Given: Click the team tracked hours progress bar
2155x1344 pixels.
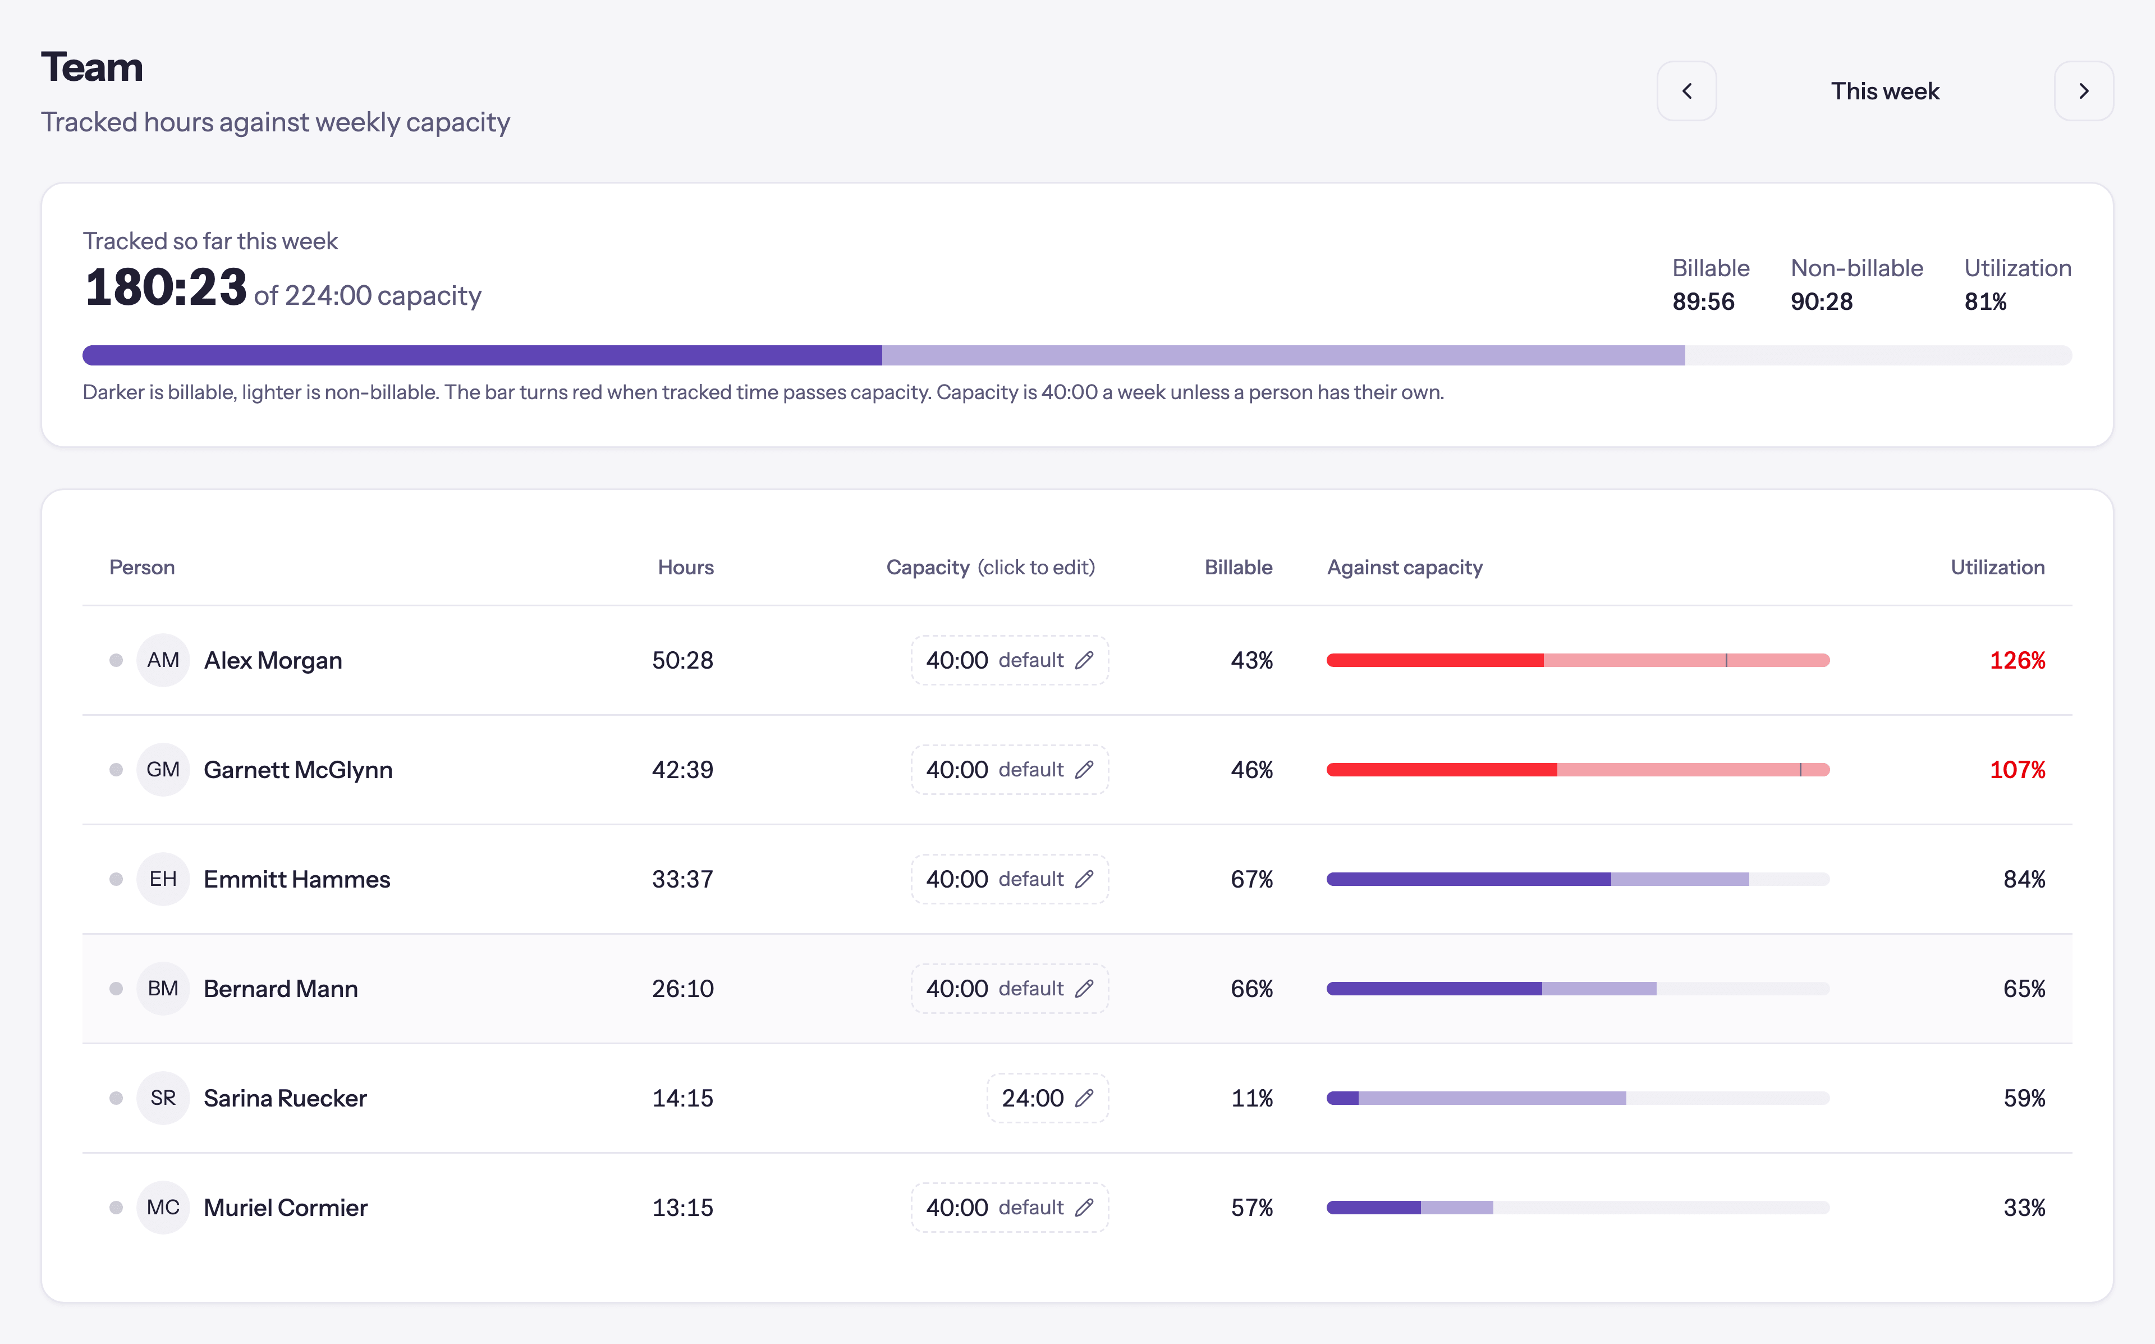Looking at the screenshot, I should [x=1076, y=355].
